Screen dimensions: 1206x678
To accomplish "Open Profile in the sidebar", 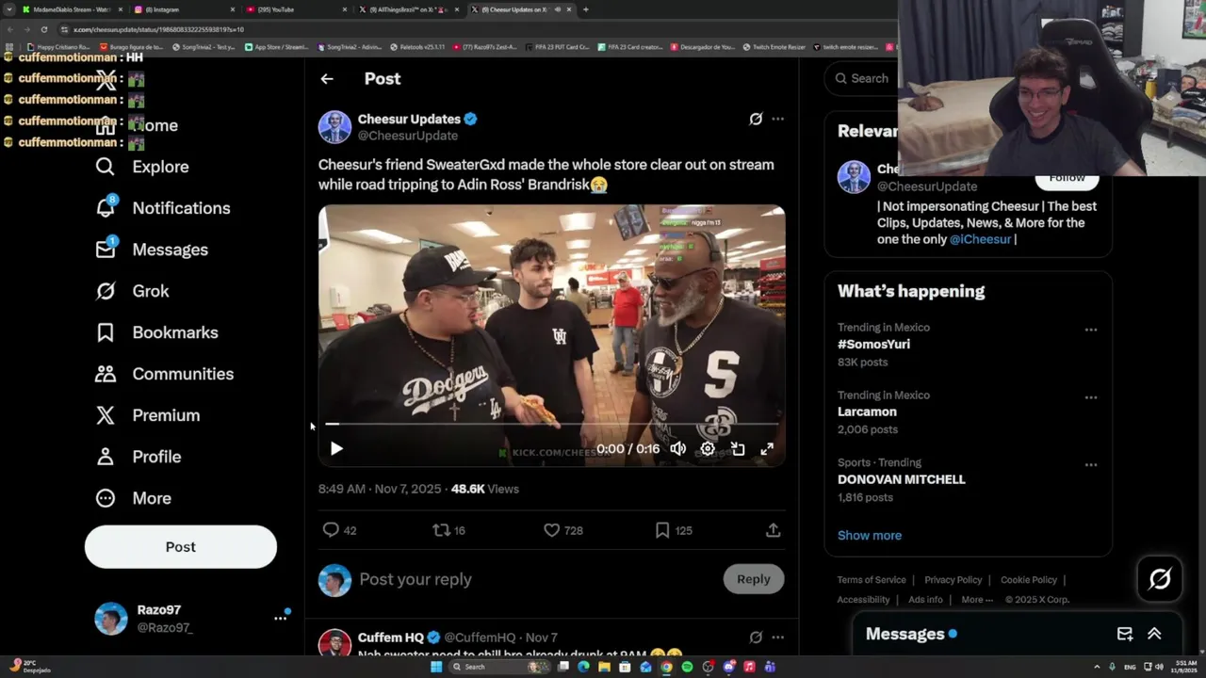I will 138,457.
